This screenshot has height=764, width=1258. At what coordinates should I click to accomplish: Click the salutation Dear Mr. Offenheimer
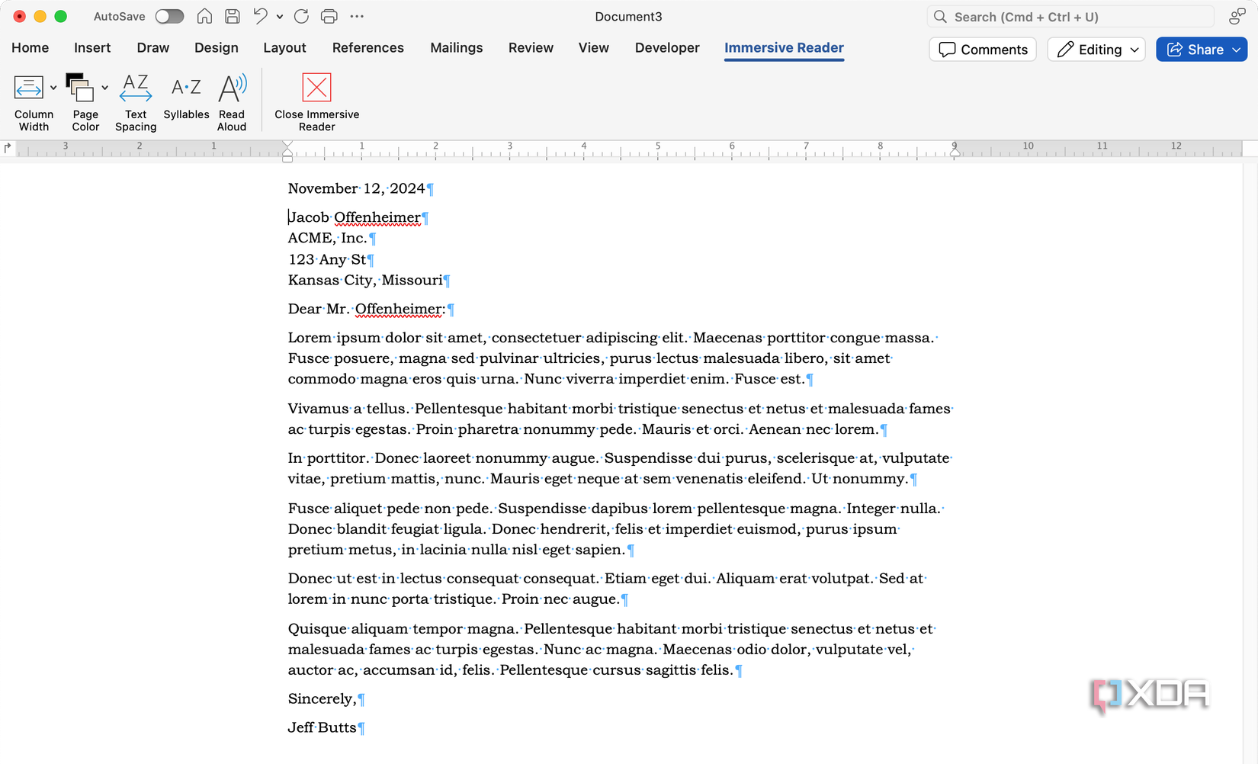tap(367, 309)
